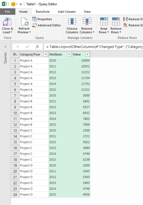The height and width of the screenshot is (205, 143).
Task: Open query Properties
Action: 42,19
